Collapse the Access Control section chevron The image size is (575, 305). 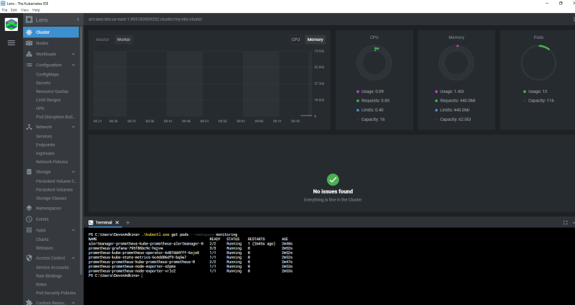tap(73, 258)
